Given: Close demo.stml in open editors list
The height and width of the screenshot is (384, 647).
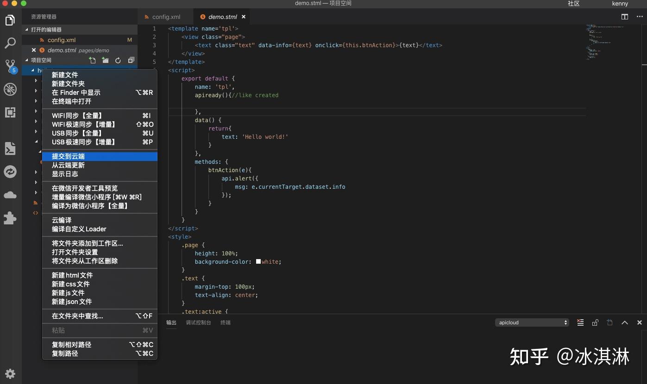Looking at the screenshot, I should 34,50.
